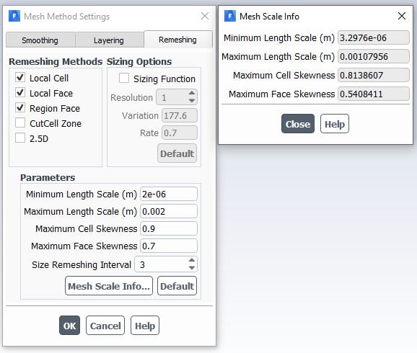Click Fluent icon in Mesh Scale Info title
This screenshot has height=353, width=417.
230,16
